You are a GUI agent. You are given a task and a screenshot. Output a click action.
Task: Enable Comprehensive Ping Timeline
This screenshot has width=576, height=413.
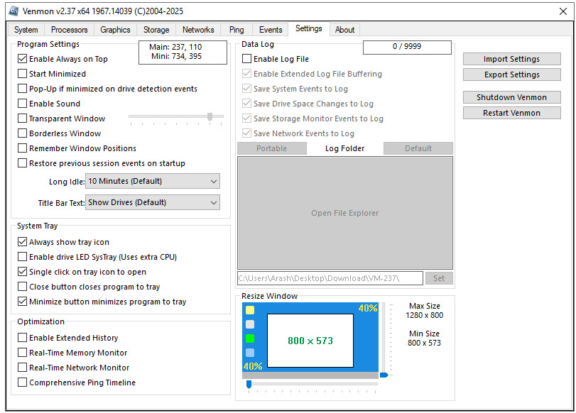[x=23, y=382]
